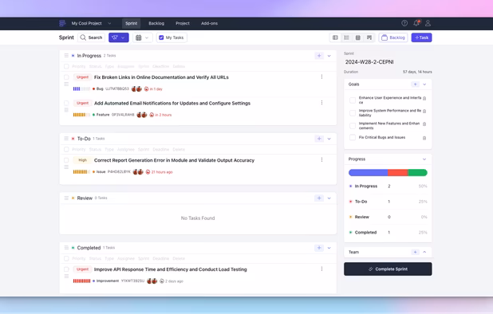Open more options for Correct Report Generation task
Viewport: 493px width, 314px height.
point(321,159)
